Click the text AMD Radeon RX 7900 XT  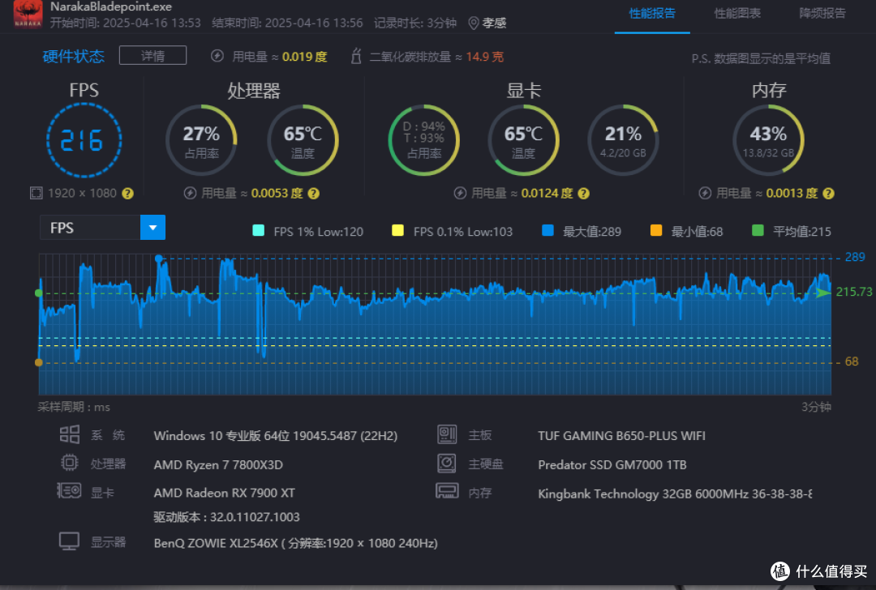[x=224, y=493]
